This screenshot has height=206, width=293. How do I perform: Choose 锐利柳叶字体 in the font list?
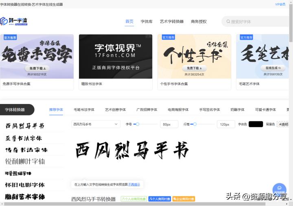click(25, 161)
